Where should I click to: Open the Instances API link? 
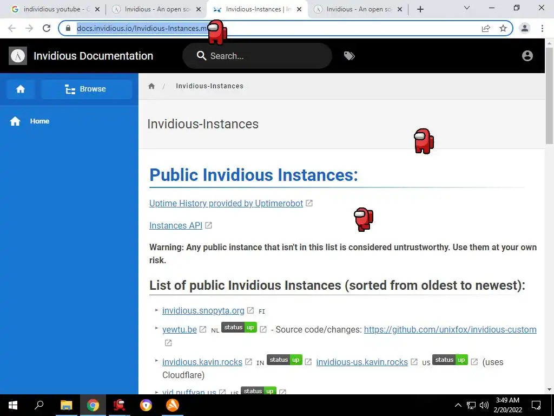(176, 225)
